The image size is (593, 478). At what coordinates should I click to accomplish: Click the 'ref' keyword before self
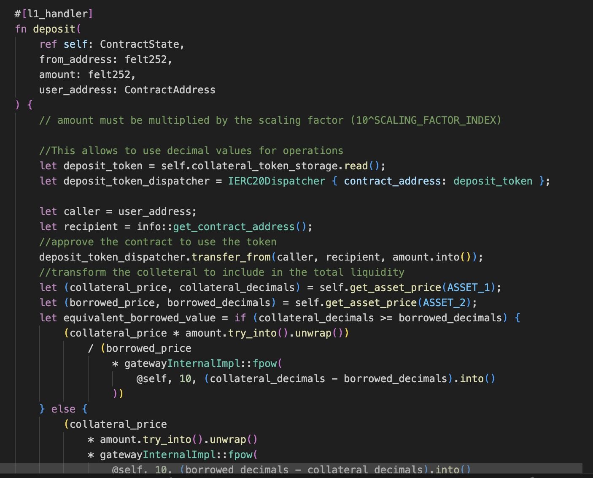pyautogui.click(x=48, y=44)
